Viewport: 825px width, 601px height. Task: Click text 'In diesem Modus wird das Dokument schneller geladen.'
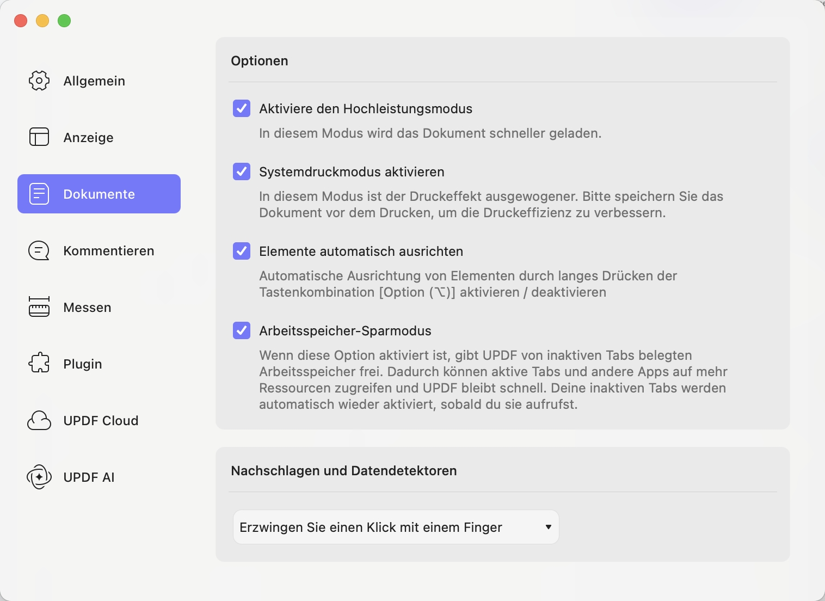(430, 133)
